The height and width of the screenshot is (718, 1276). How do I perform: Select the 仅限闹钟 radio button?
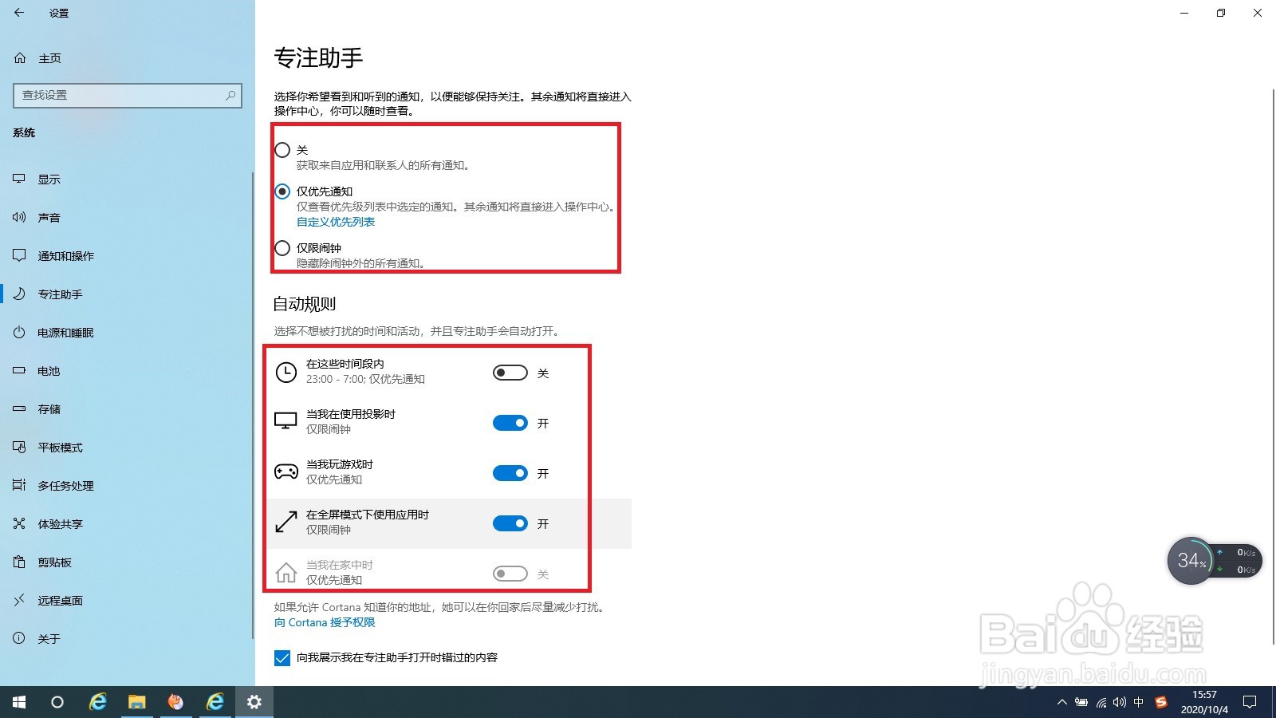(x=282, y=248)
